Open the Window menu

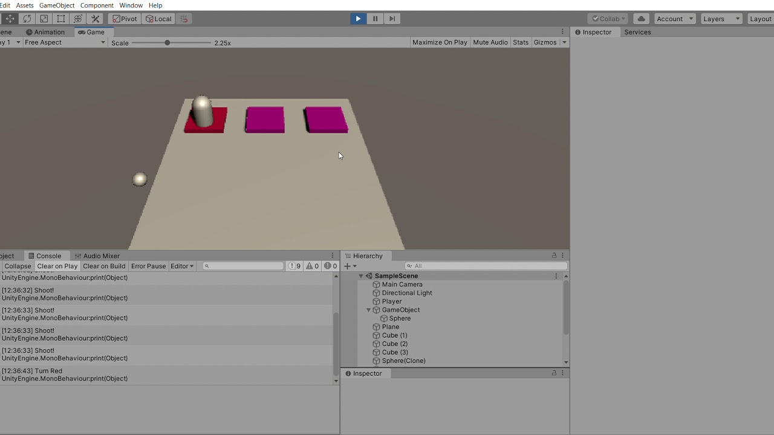pos(131,5)
